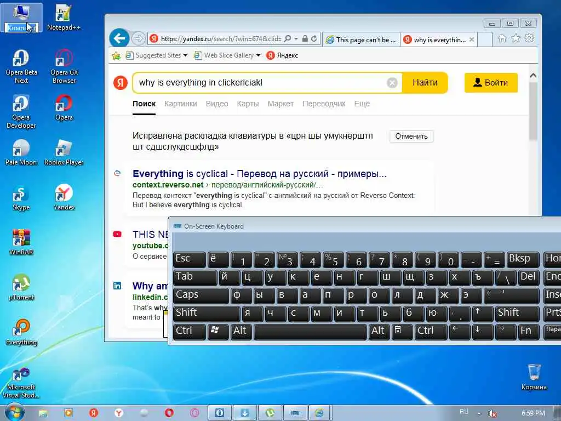The width and height of the screenshot is (561, 421).
Task: Click Отменить layout correction button
Action: point(411,136)
